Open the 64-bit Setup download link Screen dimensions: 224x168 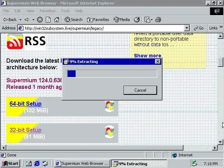(x=26, y=104)
